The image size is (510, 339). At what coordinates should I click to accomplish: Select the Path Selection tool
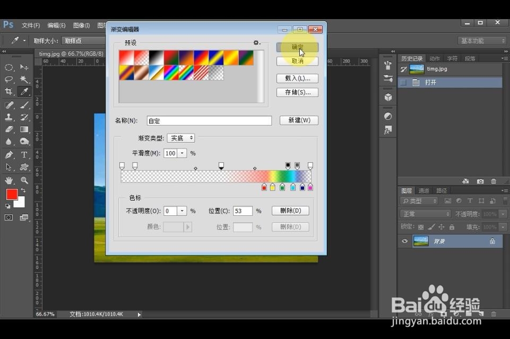point(9,167)
